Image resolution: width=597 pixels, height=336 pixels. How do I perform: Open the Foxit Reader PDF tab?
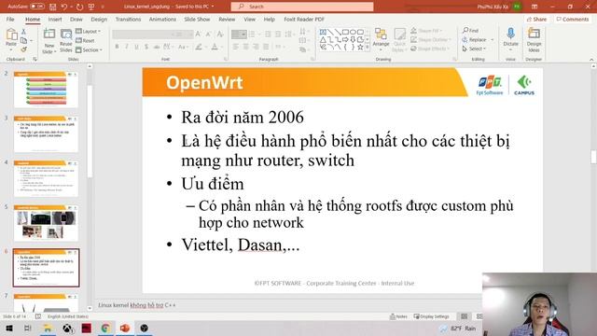coord(304,19)
